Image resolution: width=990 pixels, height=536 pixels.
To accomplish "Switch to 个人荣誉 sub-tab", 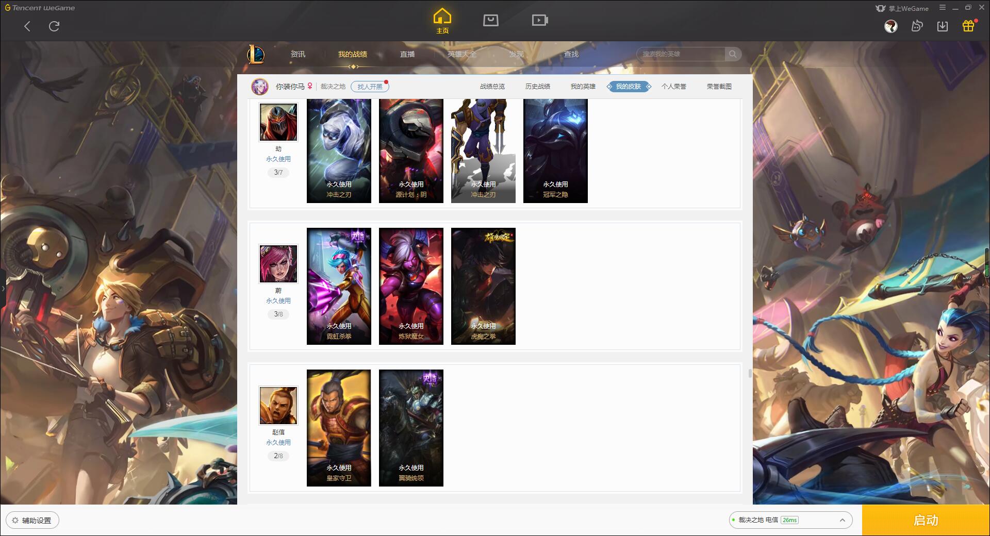I will click(x=674, y=87).
